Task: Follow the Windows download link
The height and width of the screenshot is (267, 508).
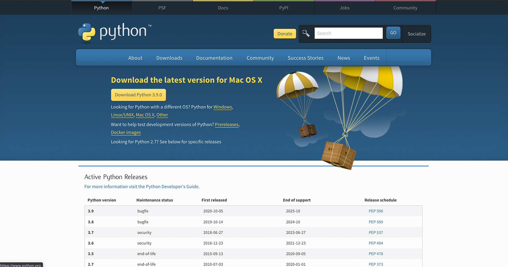Action: (222, 107)
